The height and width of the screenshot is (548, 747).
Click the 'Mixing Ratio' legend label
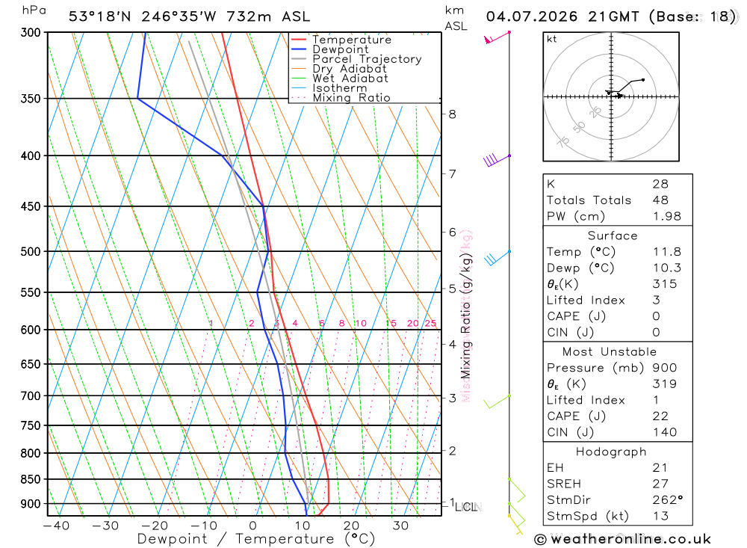click(352, 98)
